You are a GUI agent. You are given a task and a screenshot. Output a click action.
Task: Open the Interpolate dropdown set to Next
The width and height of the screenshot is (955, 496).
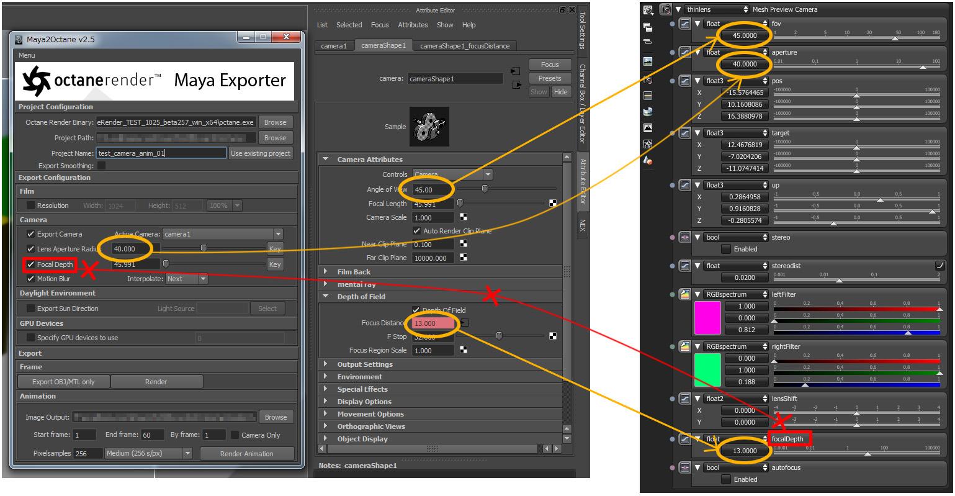(x=186, y=279)
